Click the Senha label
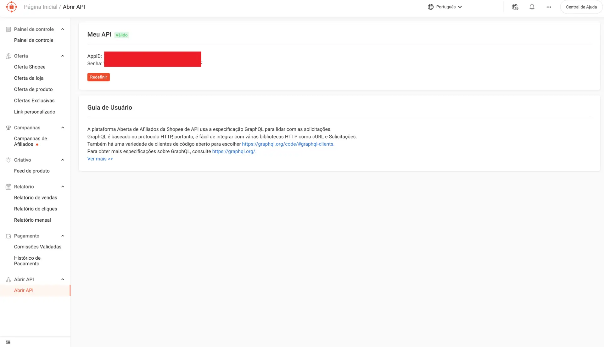 coord(95,63)
